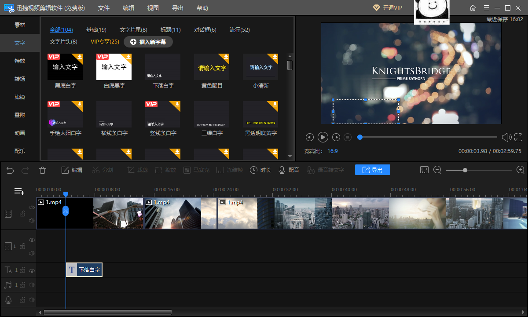528x317 pixels.
Task: Mute the picture-in-picture track audio
Action: pyautogui.click(x=32, y=253)
